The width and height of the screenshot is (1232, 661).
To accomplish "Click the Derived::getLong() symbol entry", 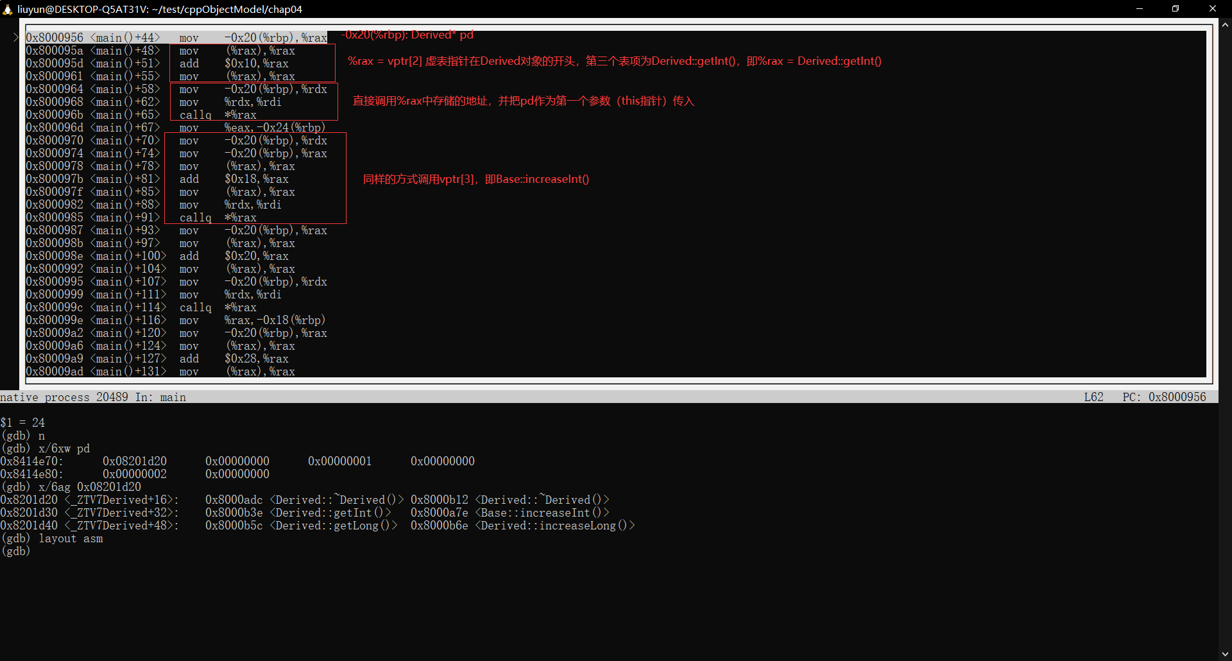I will point(334,526).
